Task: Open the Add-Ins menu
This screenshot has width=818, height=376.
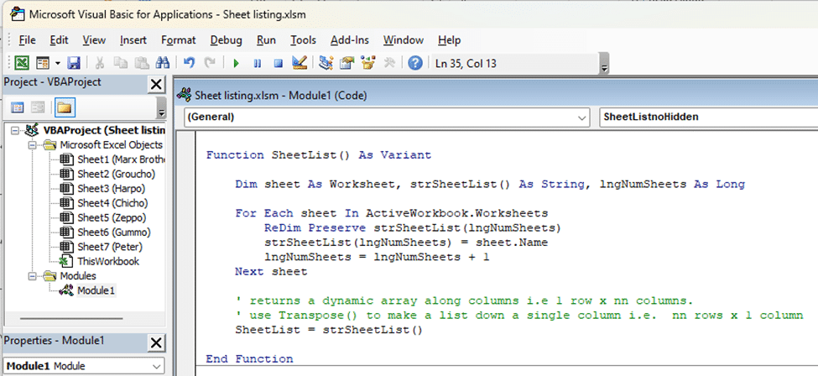Action: pyautogui.click(x=350, y=40)
